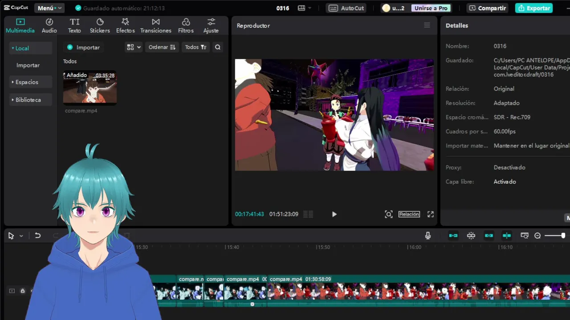Click the CapCut logo
570x320 pixels.
click(x=16, y=8)
